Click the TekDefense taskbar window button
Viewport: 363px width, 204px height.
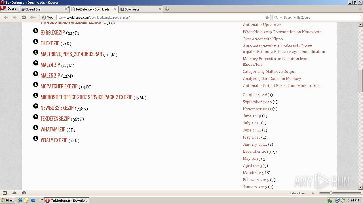coord(67,200)
